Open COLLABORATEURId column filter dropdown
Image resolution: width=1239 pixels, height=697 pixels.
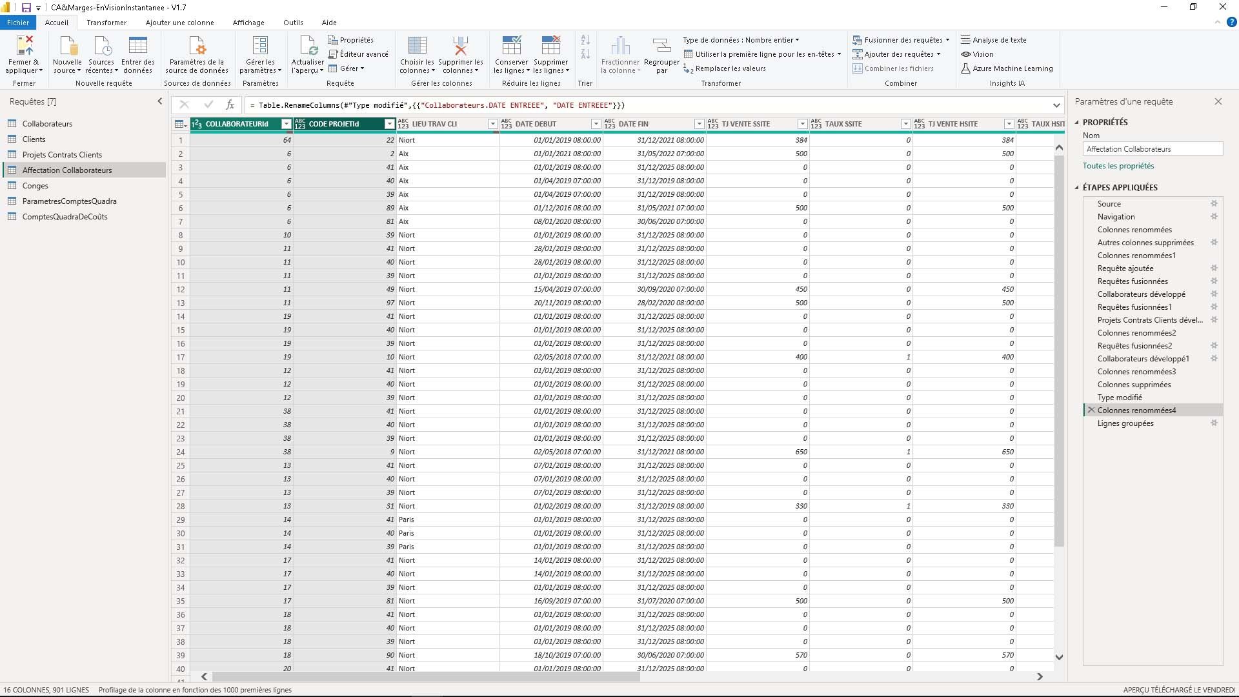tap(287, 124)
